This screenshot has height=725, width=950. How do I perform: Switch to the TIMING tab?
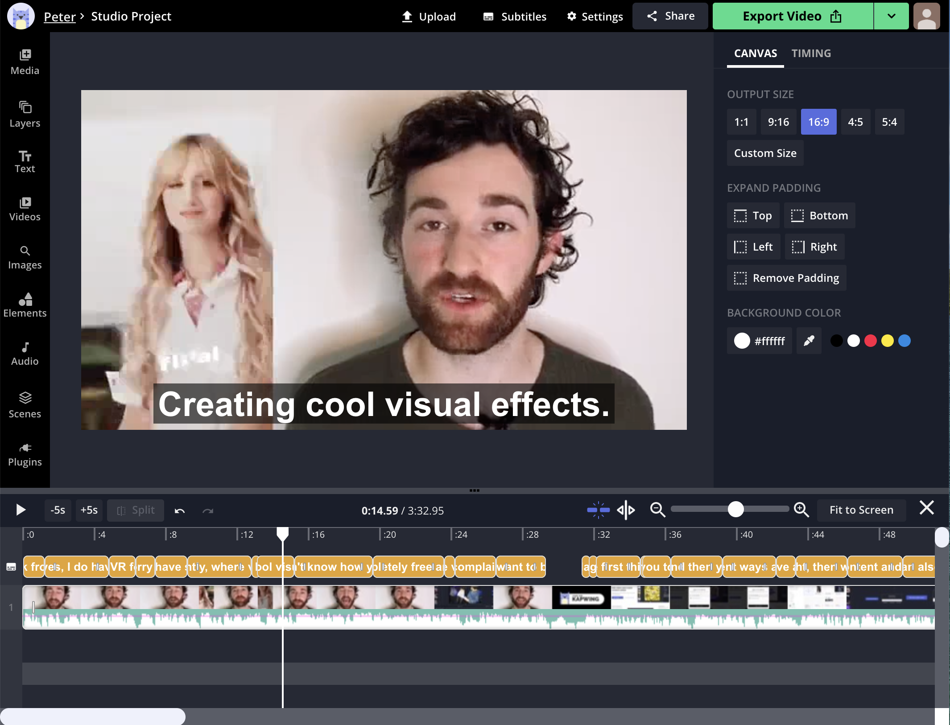[811, 54]
